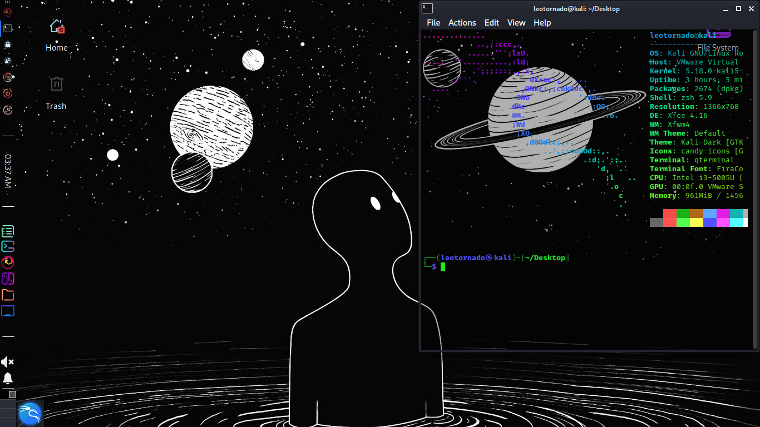Image resolution: width=760 pixels, height=427 pixels.
Task: Open the Actions menu in terminal
Action: click(x=462, y=23)
